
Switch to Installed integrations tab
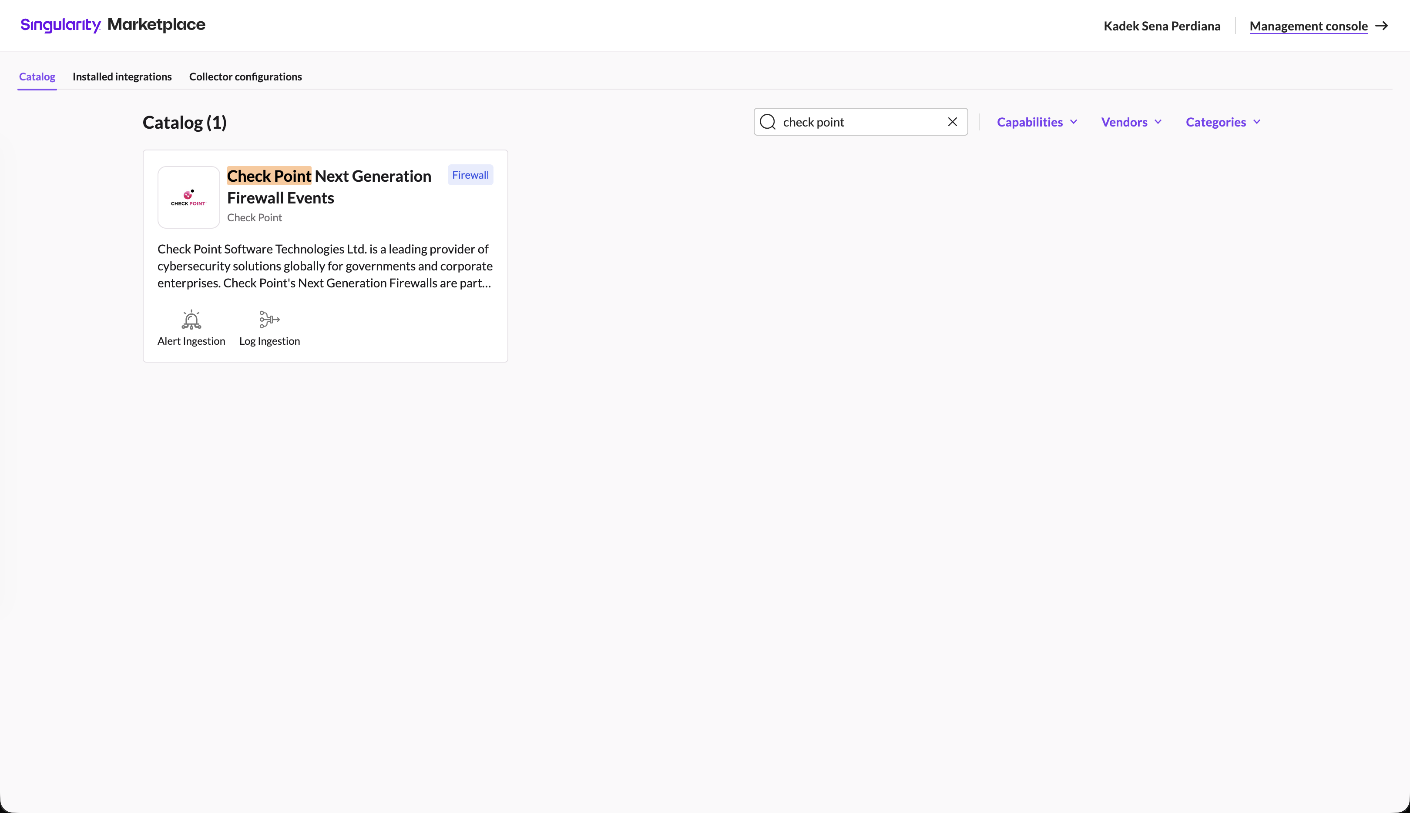122,77
